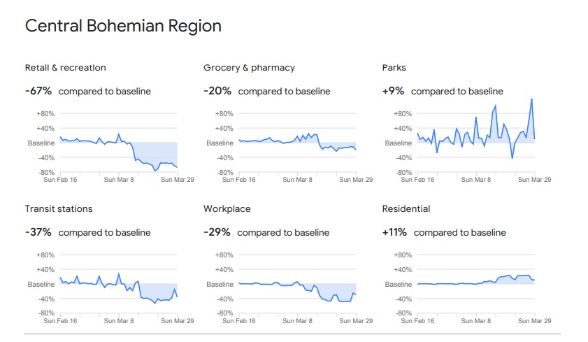Screen dimensions: 588x342
Task: Click the Grocery & pharmacy heading
Action: [249, 68]
